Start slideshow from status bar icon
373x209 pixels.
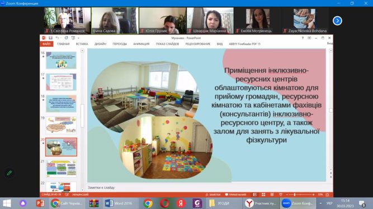pos(281,195)
